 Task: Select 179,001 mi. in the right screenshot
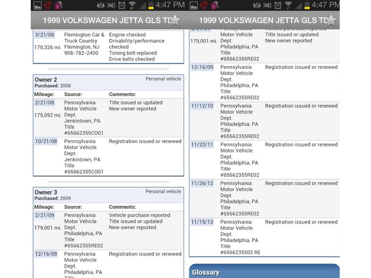tap(203, 41)
